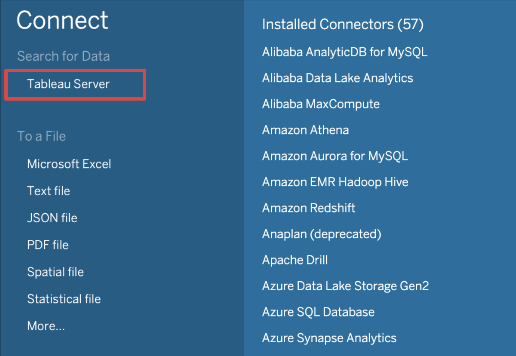
Task: Open Apache Drill connector
Action: (295, 260)
